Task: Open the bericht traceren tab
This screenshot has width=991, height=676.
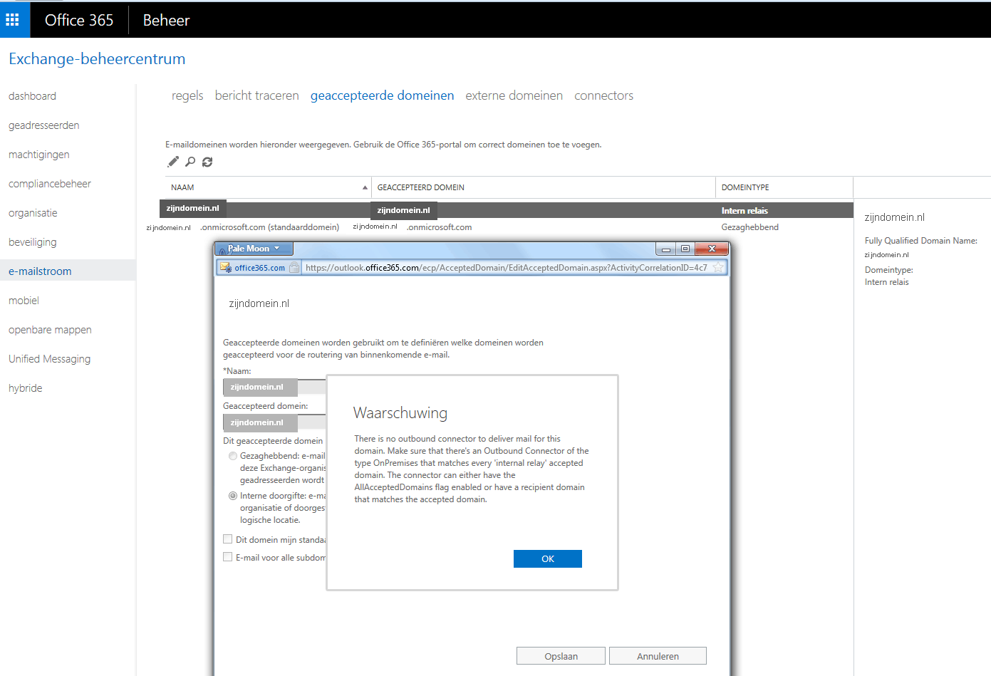Action: pyautogui.click(x=257, y=95)
